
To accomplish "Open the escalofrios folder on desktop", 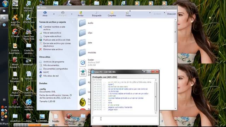I will [15, 118].
